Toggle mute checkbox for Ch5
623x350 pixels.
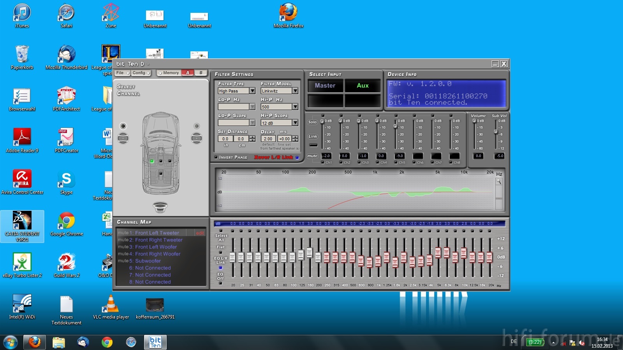click(396, 163)
